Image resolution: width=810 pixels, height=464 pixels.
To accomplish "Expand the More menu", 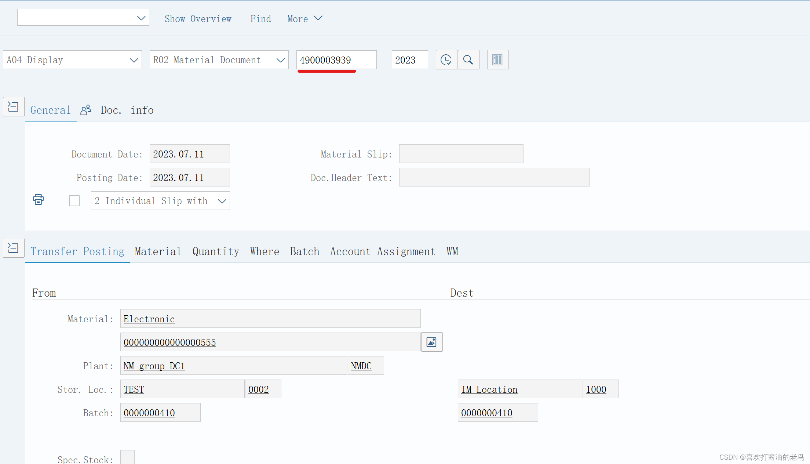I will point(304,18).
